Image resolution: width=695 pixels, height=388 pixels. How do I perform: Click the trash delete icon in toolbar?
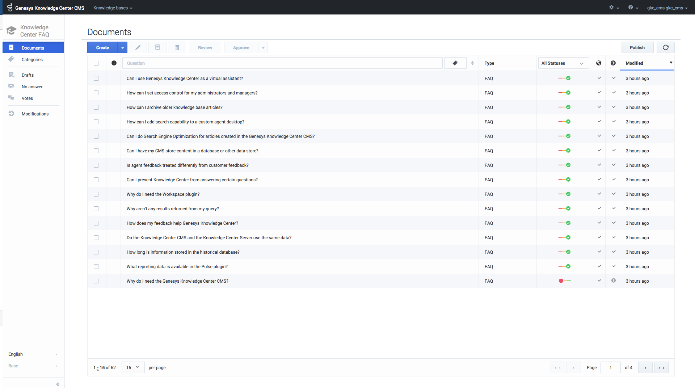pyautogui.click(x=177, y=47)
